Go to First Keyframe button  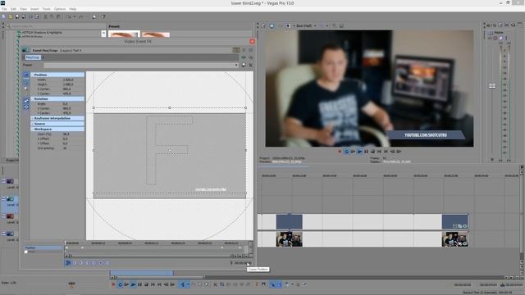pos(75,263)
